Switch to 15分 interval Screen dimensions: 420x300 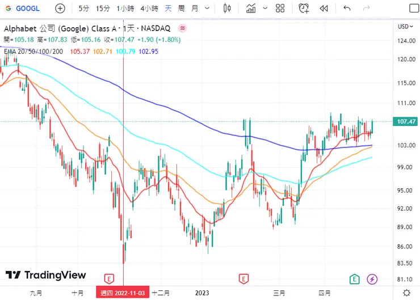(103, 9)
